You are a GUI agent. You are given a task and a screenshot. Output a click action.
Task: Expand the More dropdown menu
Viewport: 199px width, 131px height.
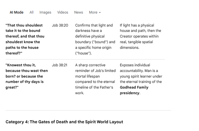click(95, 12)
